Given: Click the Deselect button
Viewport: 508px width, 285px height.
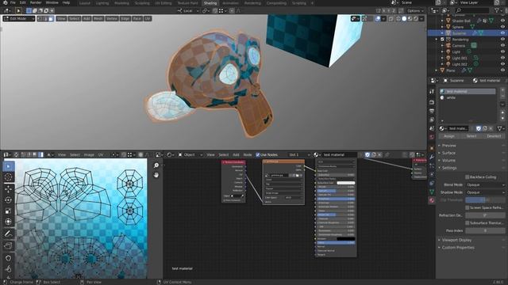Looking at the screenshot, I should pos(494,136).
